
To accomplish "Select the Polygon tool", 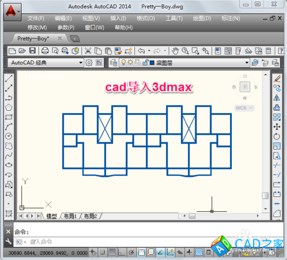I will click(9, 107).
